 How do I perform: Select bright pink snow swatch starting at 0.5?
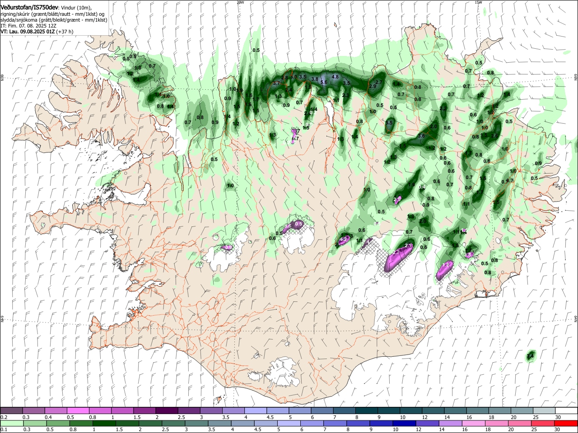tap(78, 410)
